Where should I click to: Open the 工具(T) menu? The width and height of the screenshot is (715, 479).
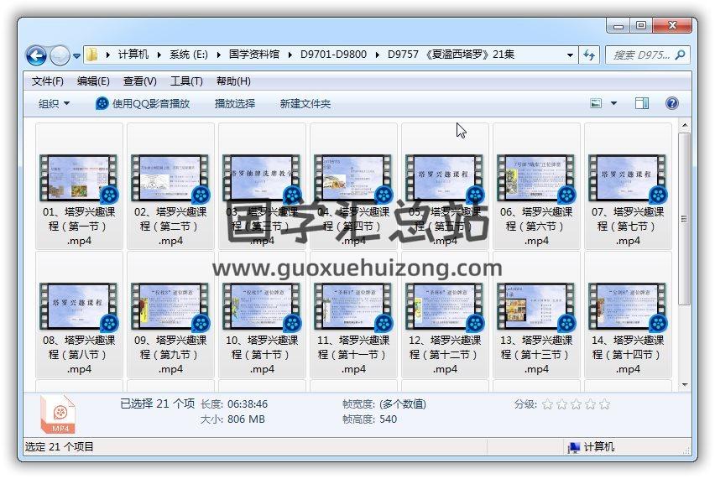[186, 81]
